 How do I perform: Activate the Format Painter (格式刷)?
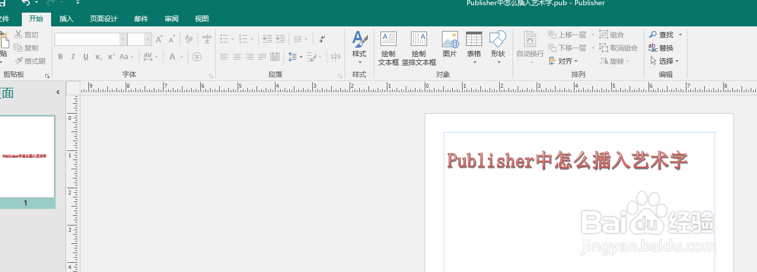30,61
